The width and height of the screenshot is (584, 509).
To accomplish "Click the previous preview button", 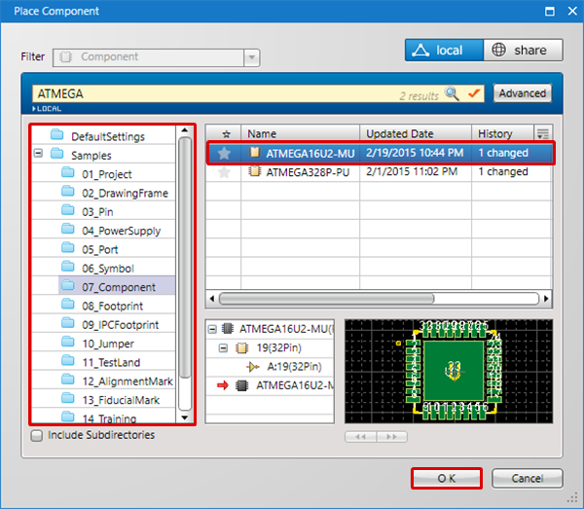I will tap(360, 437).
